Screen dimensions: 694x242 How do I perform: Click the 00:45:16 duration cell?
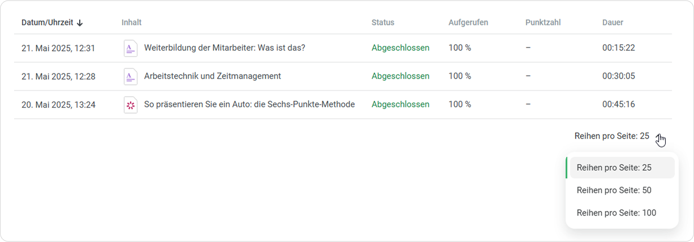(619, 105)
